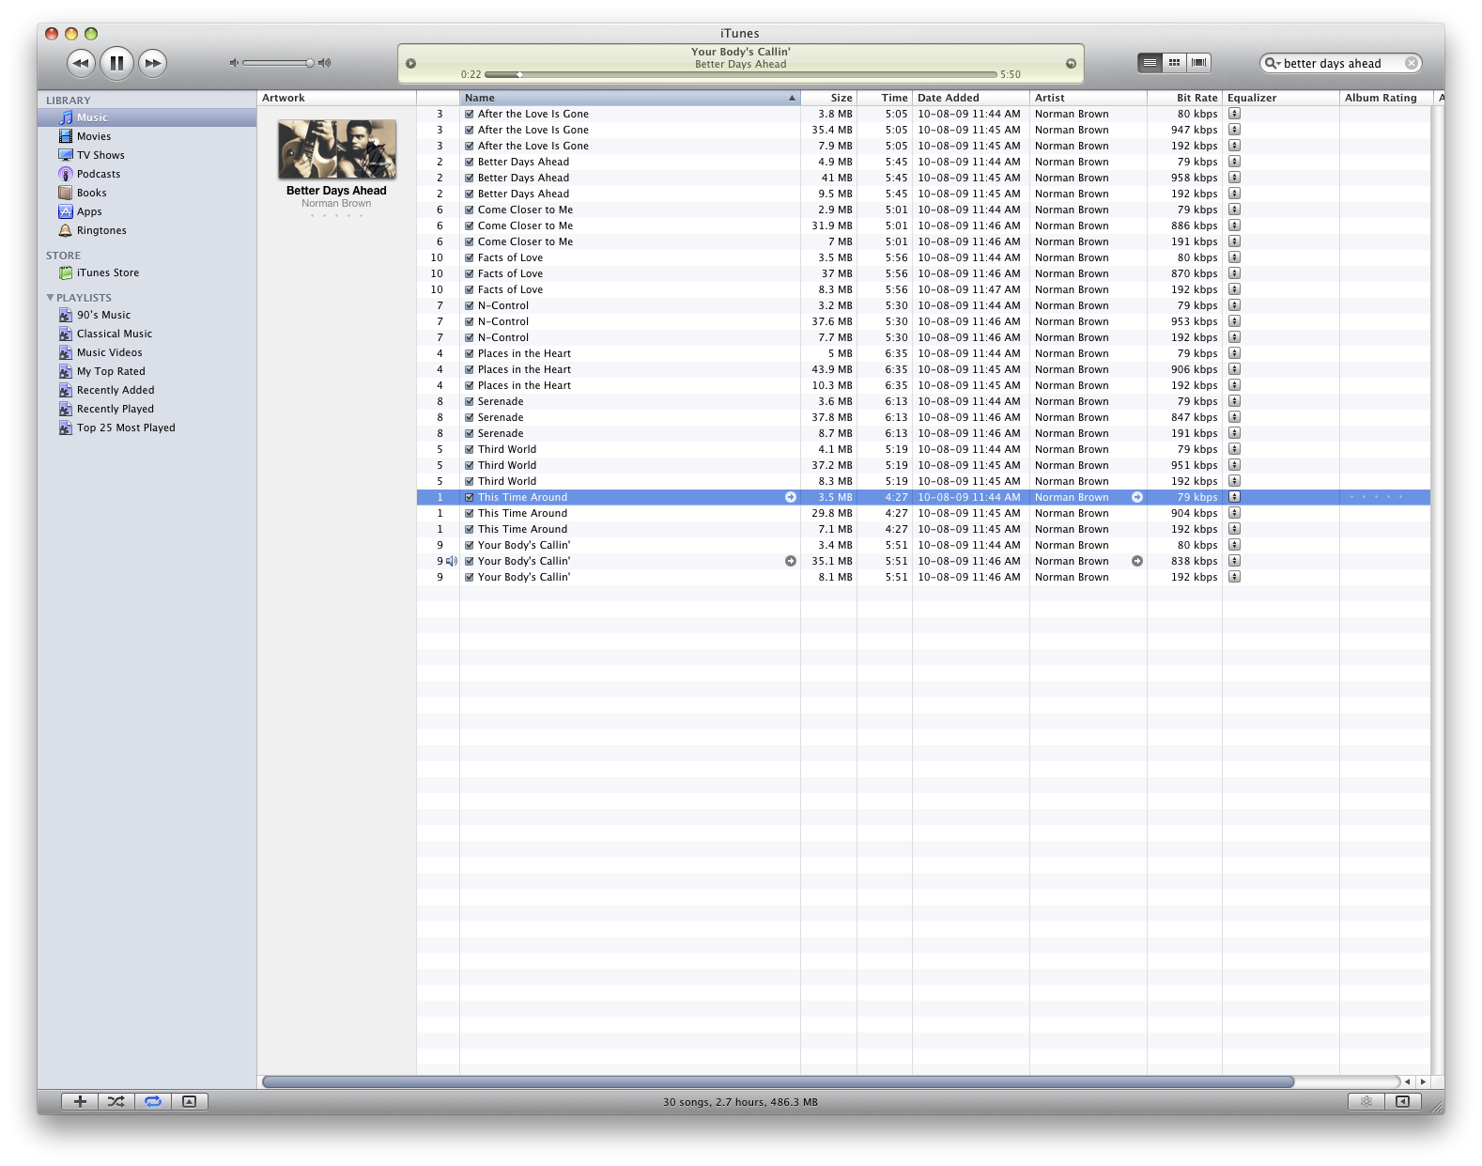1482x1166 pixels.
Task: Open Ringtones library
Action: (147, 230)
